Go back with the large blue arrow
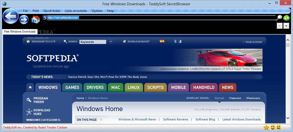This screenshot has height=132, width=293. [x=11, y=16]
